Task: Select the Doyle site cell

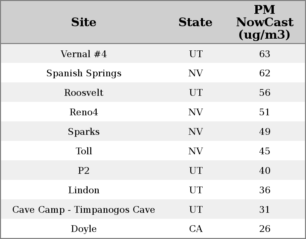Action: 84,229
